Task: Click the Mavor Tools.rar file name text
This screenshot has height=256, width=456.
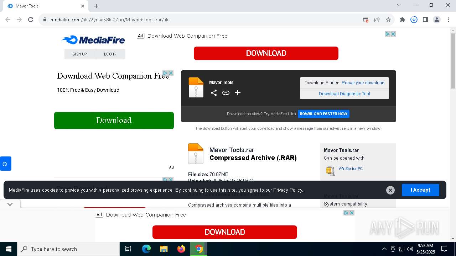Action: [x=232, y=150]
